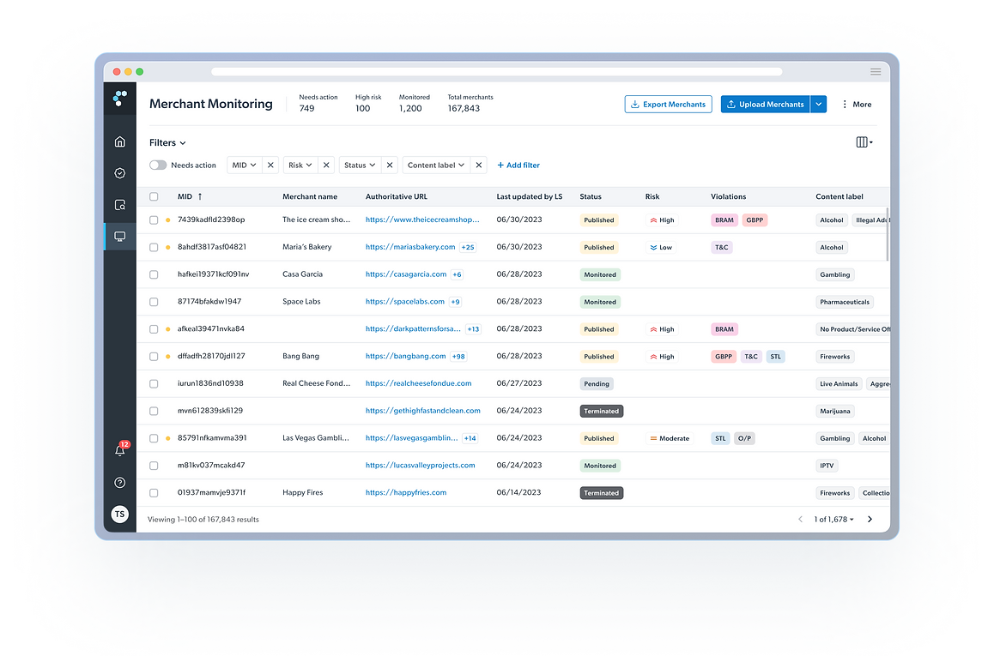Check the select-all checkbox in table header
This screenshot has height=656, width=994.
pyautogui.click(x=154, y=196)
